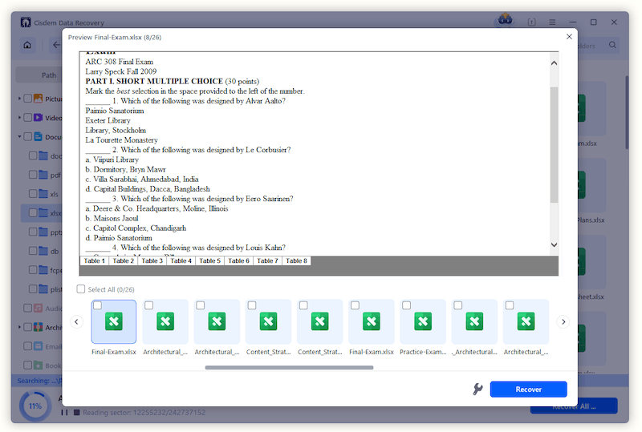Click the search magnifier icon in main window
This screenshot has width=642, height=432.
pyautogui.click(x=612, y=45)
